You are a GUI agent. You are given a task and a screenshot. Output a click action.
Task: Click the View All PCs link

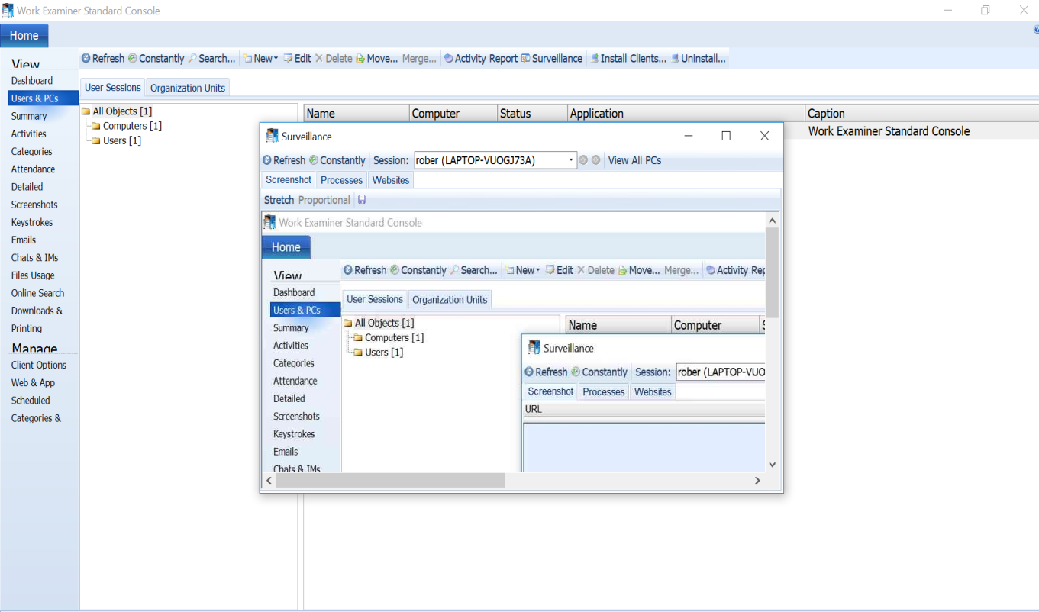coord(634,160)
